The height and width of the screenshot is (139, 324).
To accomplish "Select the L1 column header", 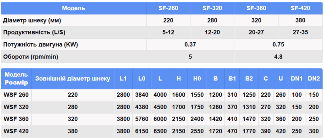I will pyautogui.click(x=123, y=78).
